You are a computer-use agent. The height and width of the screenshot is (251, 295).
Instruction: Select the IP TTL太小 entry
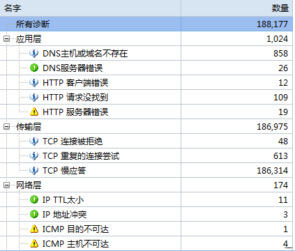click(x=63, y=200)
